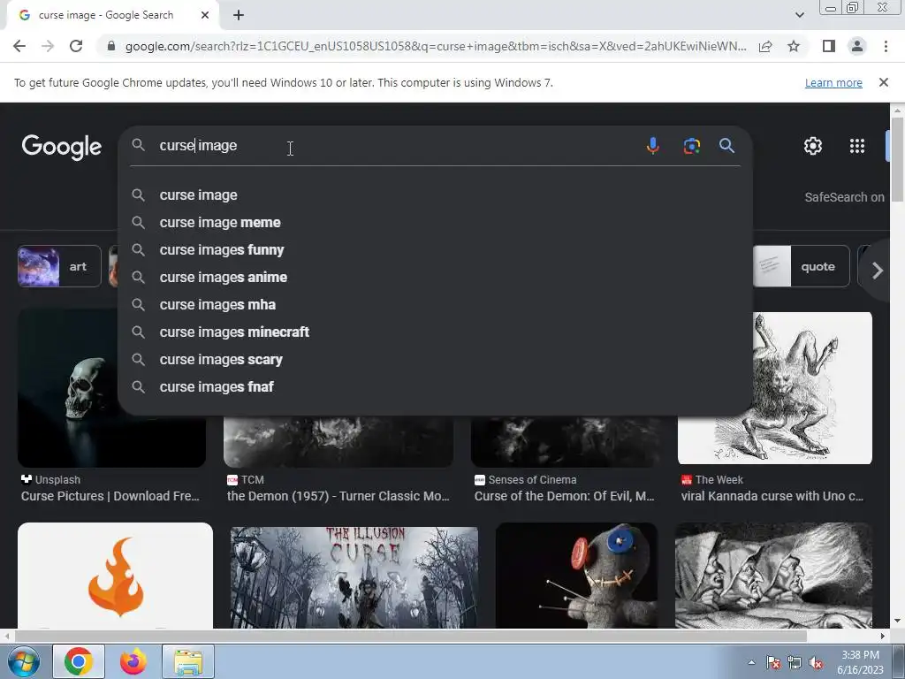The image size is (905, 679).
Task: Select suggestion 'curse images minecraft'
Action: point(435,332)
